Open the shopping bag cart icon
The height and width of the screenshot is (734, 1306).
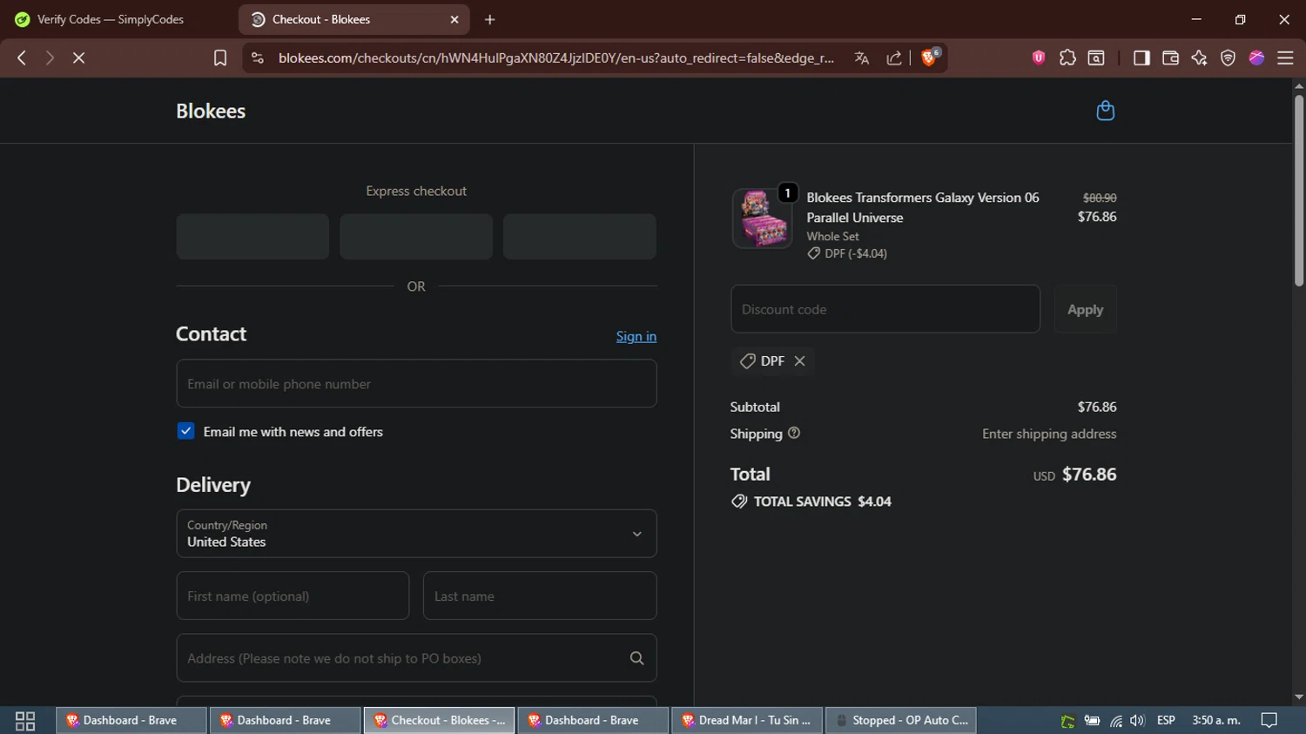click(x=1105, y=111)
